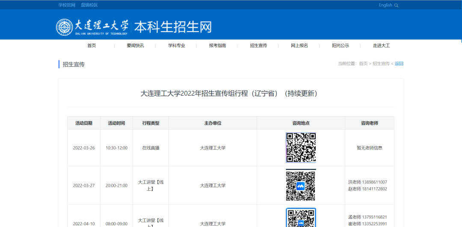Click the search magnifier icon
The height and width of the screenshot is (227, 462).
pos(396,5)
